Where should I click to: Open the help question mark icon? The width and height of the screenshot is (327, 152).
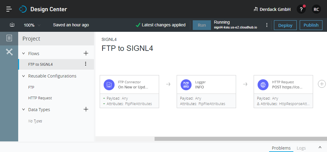click(301, 9)
